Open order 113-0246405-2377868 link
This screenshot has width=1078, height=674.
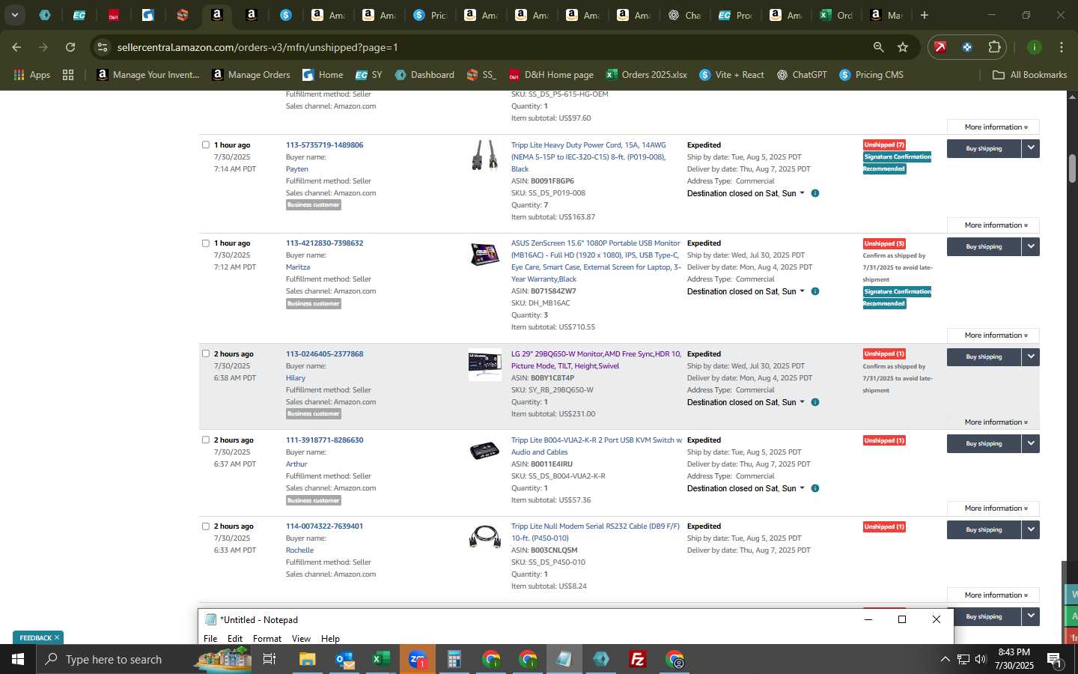(324, 353)
